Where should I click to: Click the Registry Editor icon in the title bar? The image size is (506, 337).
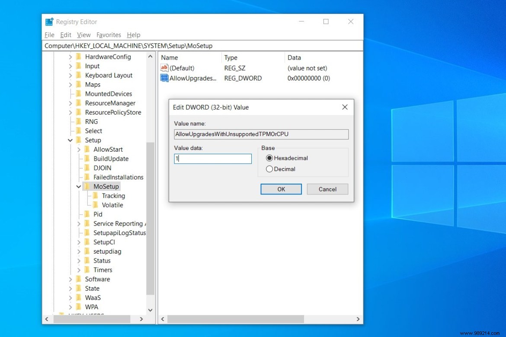[x=48, y=21]
